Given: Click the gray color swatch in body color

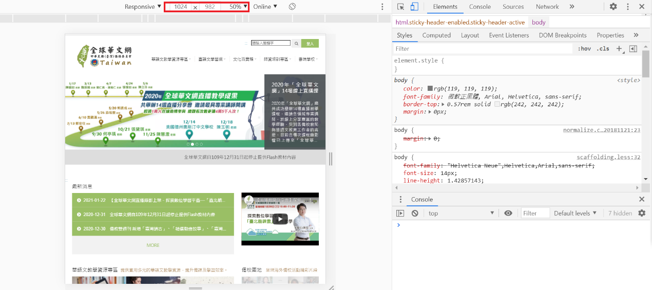Looking at the screenshot, I should click(x=431, y=89).
